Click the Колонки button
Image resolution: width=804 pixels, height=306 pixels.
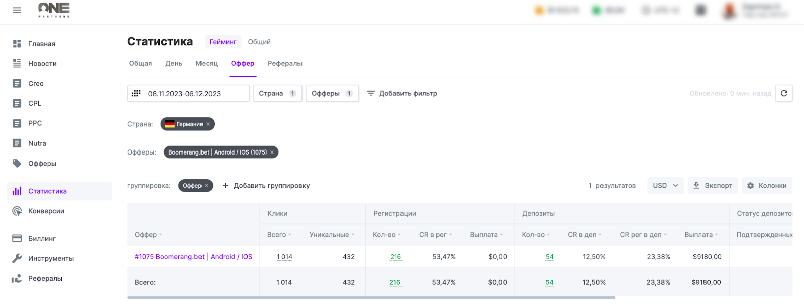[767, 186]
